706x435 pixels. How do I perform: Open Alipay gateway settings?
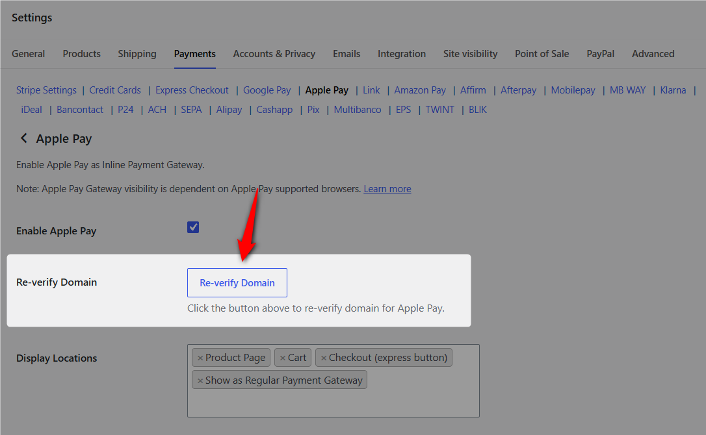coord(229,110)
